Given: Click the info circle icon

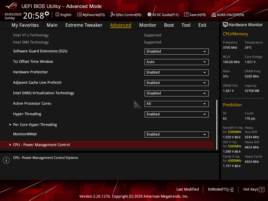Looking at the screenshot, I should 6,160.
